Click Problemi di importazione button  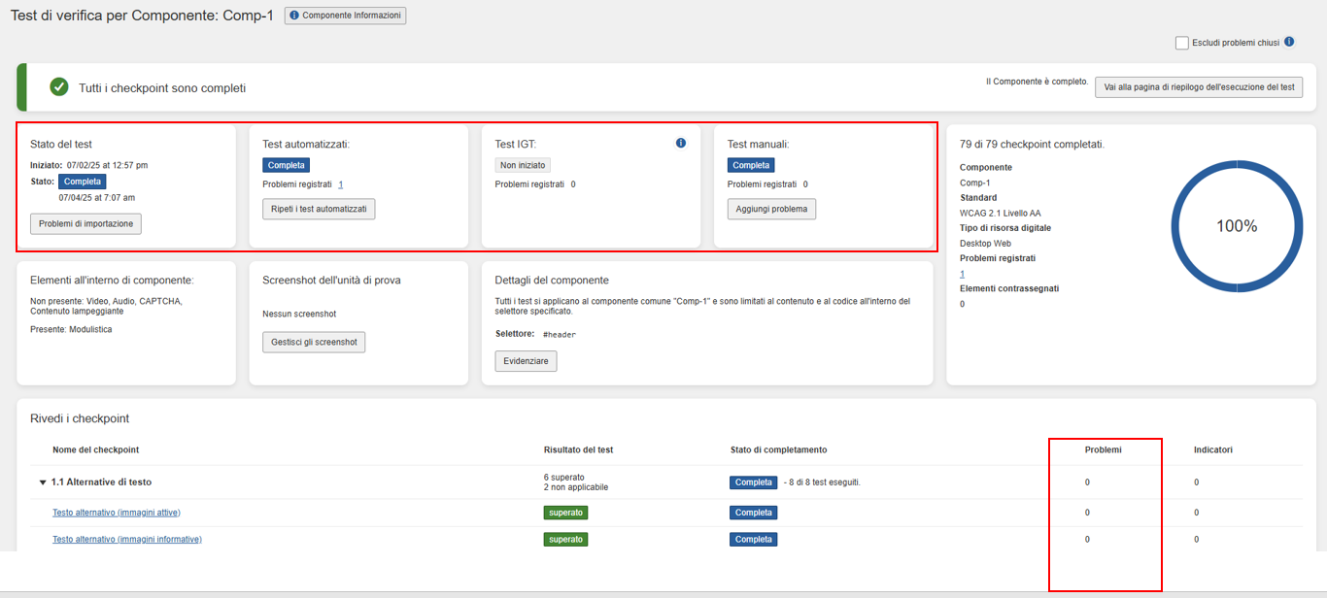pyautogui.click(x=86, y=224)
